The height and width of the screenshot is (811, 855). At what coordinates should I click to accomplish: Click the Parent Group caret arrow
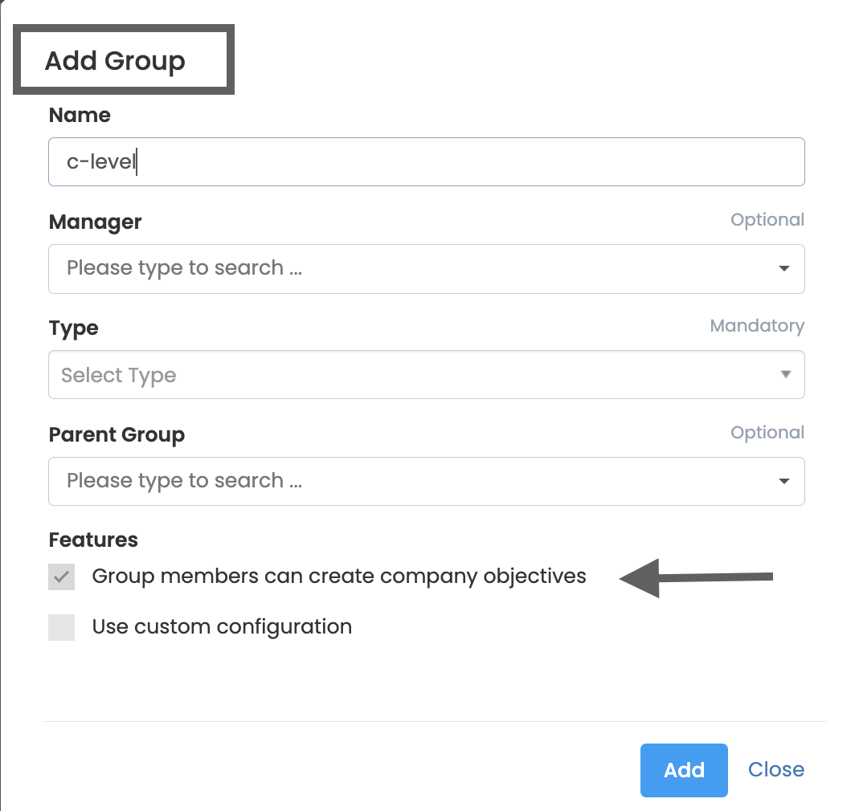[x=784, y=481]
